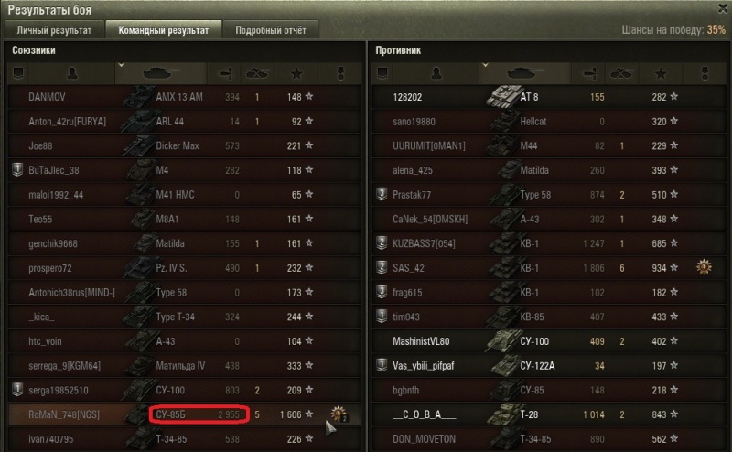Viewport: 732px width, 452px height.
Task: Sort allies by damage dealt icon
Action: tap(225, 73)
